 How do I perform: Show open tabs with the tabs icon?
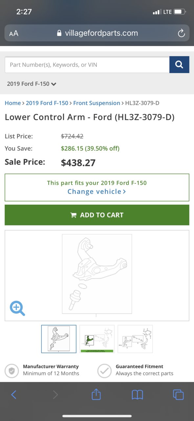[x=178, y=394]
